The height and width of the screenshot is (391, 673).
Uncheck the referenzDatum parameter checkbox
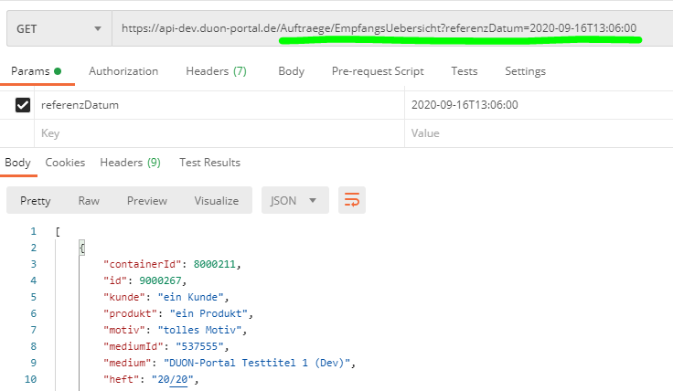(x=23, y=105)
